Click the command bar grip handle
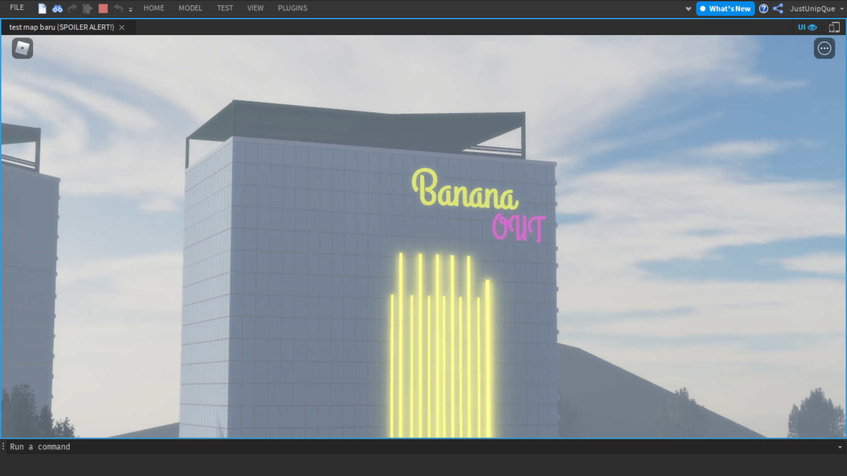 pos(4,446)
